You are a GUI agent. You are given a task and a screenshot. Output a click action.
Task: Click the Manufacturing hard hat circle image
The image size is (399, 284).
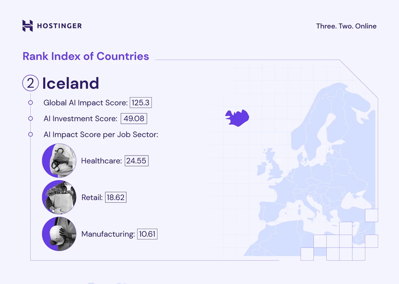point(59,234)
